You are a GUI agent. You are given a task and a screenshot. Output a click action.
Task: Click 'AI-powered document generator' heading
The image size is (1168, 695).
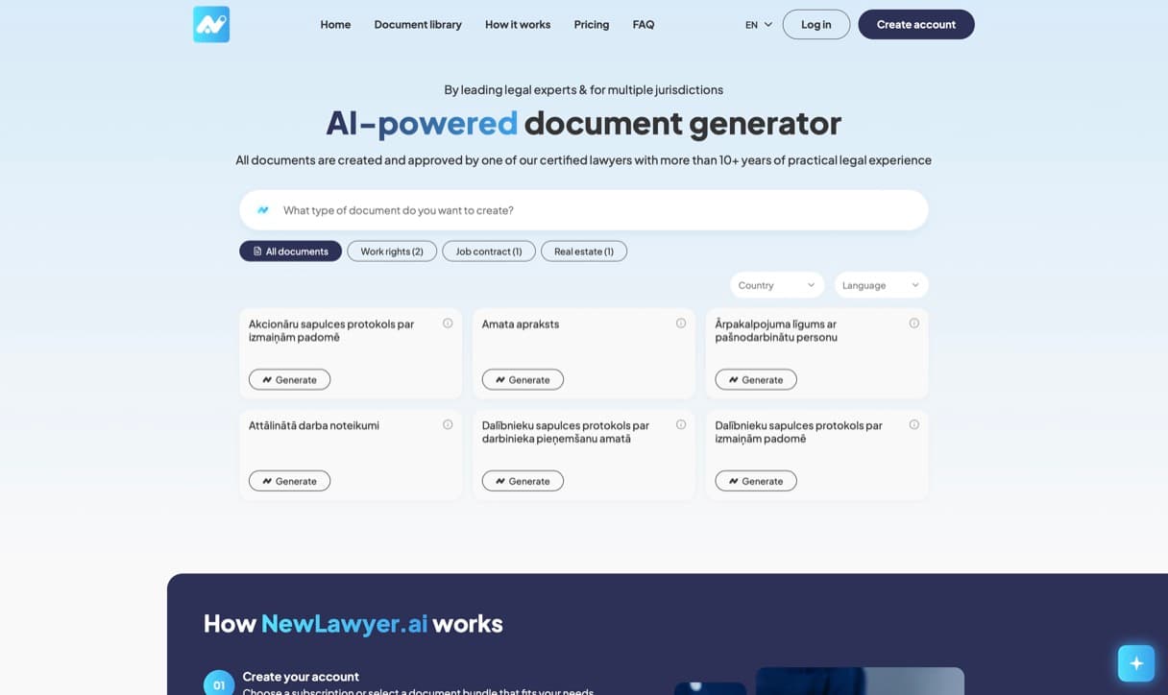[584, 123]
